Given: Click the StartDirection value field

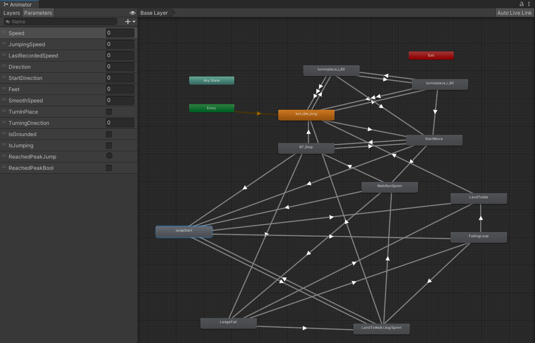Looking at the screenshot, I should (120, 78).
